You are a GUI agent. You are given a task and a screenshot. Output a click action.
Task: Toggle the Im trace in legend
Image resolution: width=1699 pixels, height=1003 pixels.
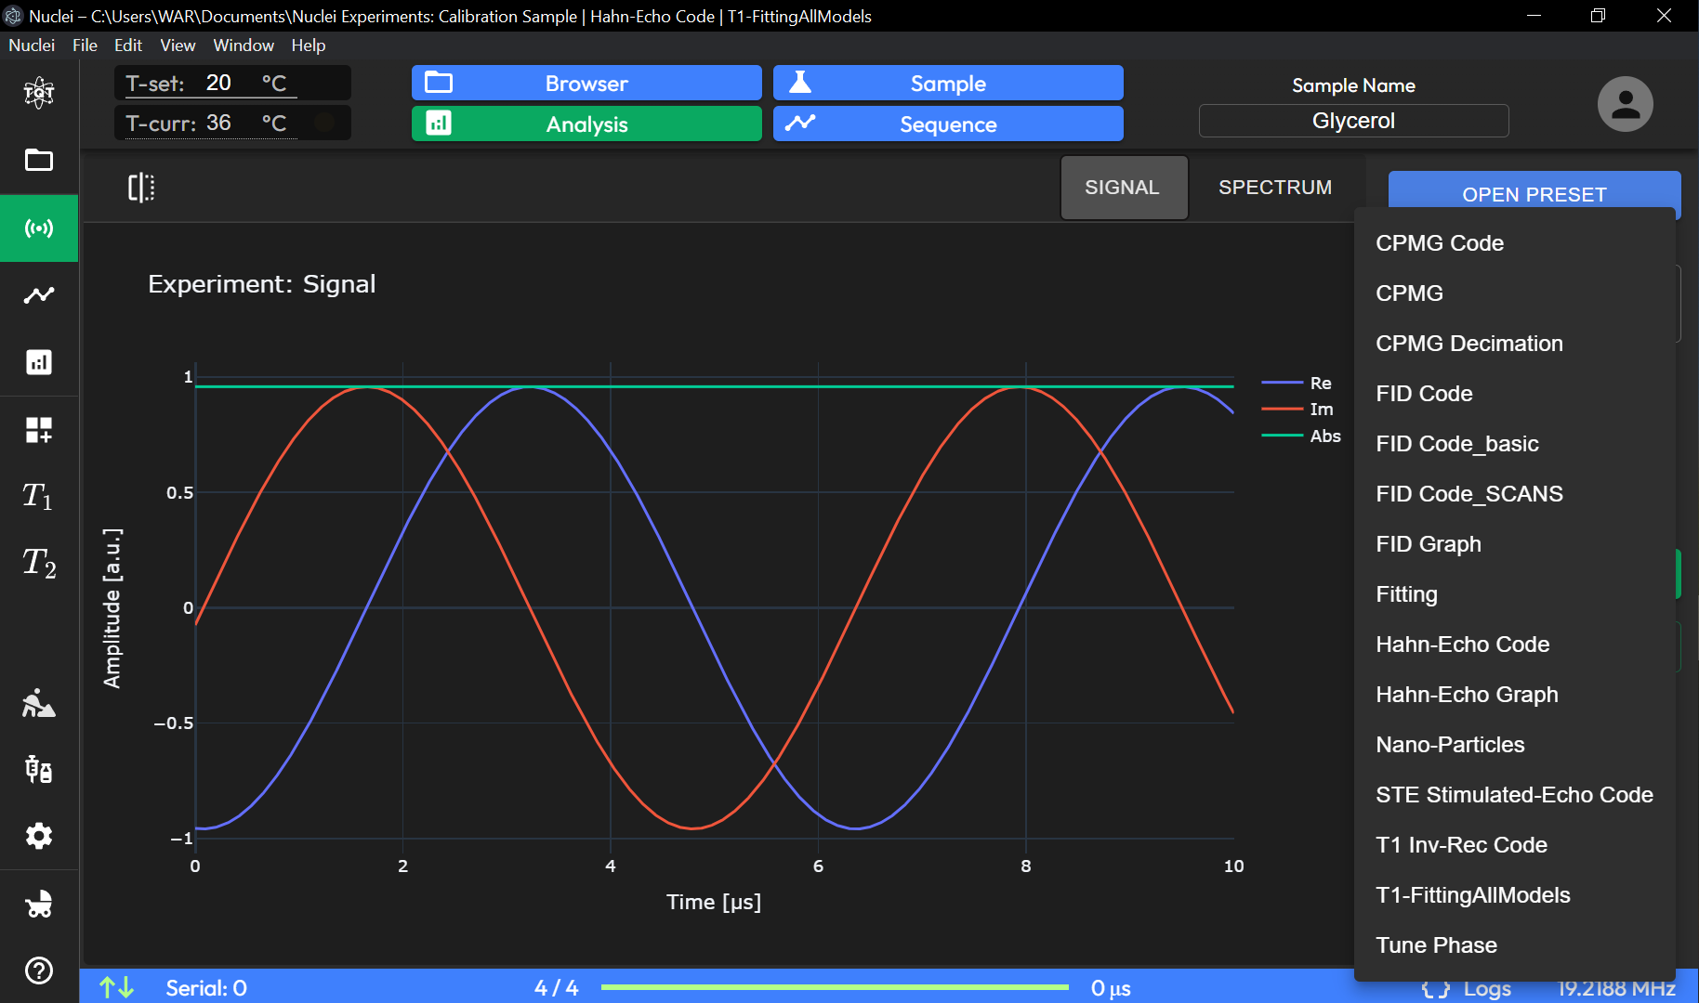point(1298,410)
